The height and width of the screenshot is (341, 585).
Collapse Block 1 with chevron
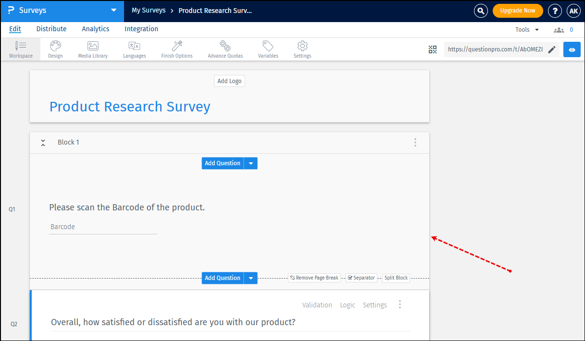point(43,142)
